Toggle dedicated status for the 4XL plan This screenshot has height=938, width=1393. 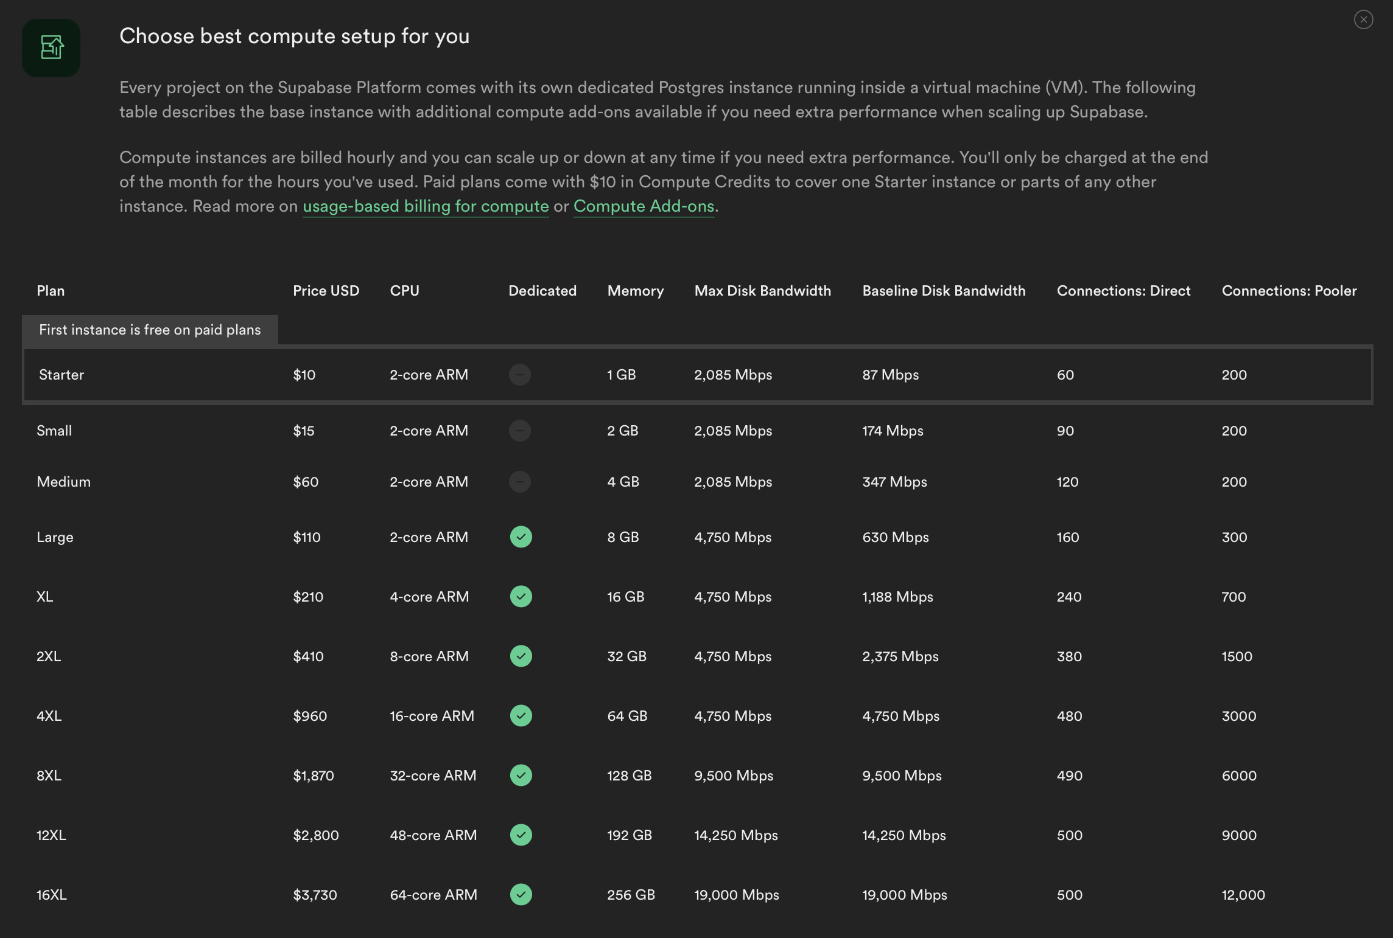click(521, 716)
